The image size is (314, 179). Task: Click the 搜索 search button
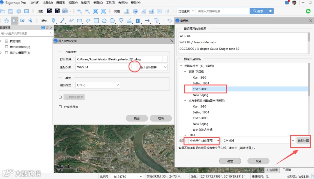coord(258,11)
